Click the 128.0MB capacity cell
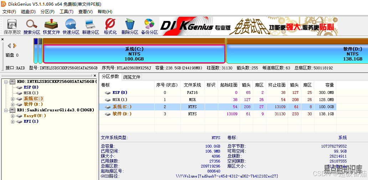 tap(325, 100)
